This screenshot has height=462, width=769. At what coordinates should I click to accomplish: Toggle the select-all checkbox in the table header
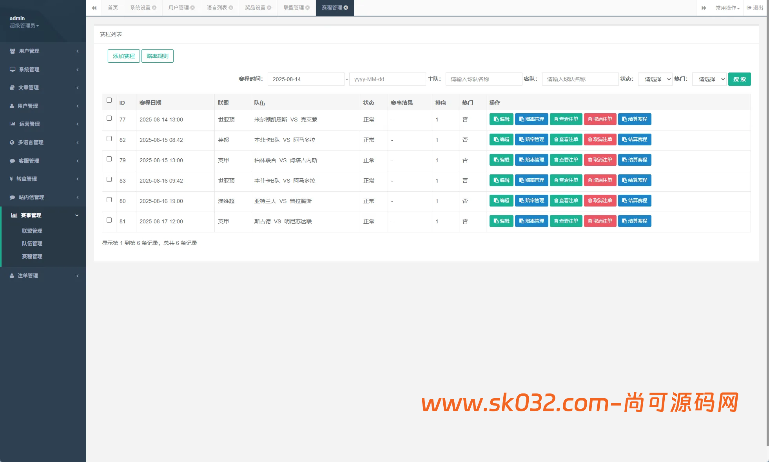[x=109, y=100]
